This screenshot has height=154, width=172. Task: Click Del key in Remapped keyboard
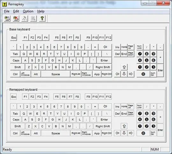click(x=117, y=113)
